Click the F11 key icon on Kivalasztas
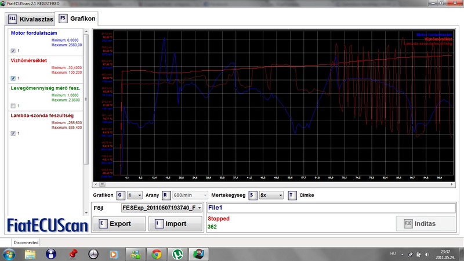Image resolution: width=464 pixels, height=261 pixels. click(12, 19)
